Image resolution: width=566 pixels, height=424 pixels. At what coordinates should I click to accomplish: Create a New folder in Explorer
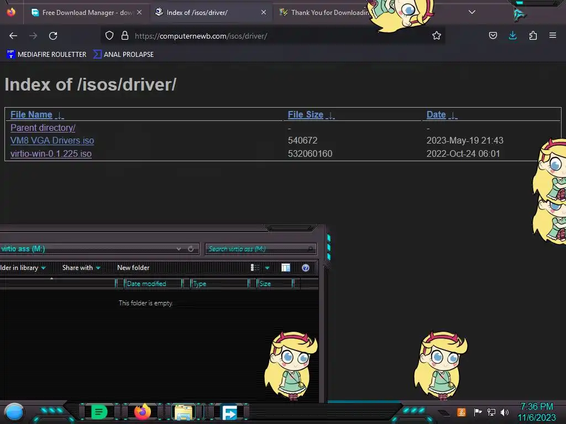(133, 268)
